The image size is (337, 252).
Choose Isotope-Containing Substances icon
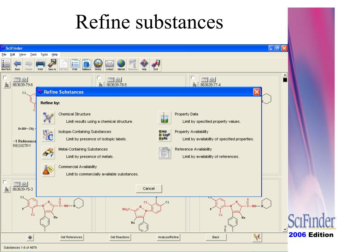tap(48, 135)
